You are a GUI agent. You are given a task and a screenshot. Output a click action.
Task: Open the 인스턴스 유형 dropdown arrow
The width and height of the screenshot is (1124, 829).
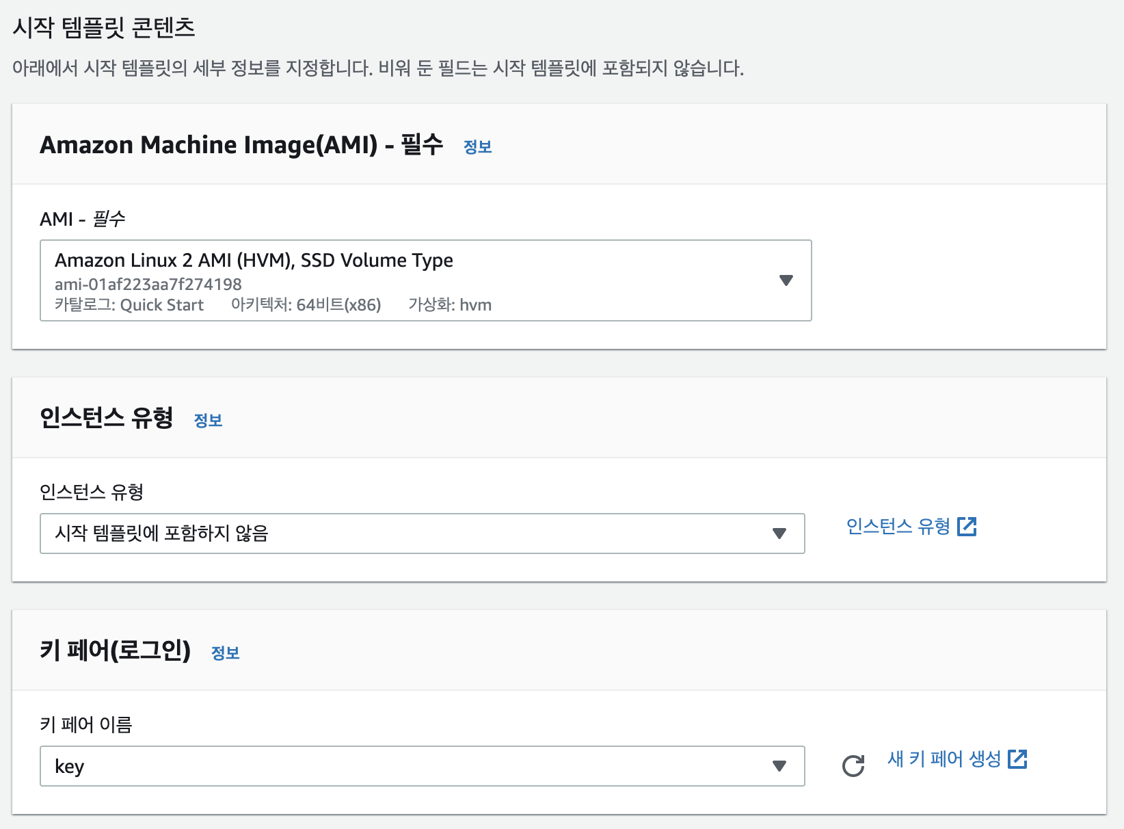point(779,534)
